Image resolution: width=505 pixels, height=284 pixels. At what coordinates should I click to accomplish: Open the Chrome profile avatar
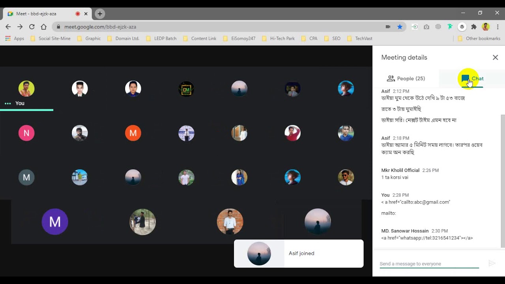coord(486,27)
